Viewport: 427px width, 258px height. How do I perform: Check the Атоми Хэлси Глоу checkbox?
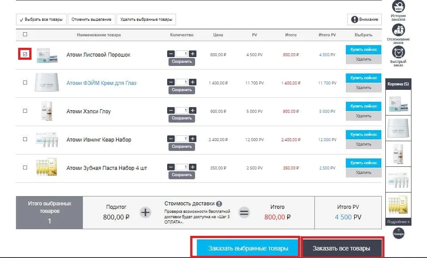tap(25, 111)
